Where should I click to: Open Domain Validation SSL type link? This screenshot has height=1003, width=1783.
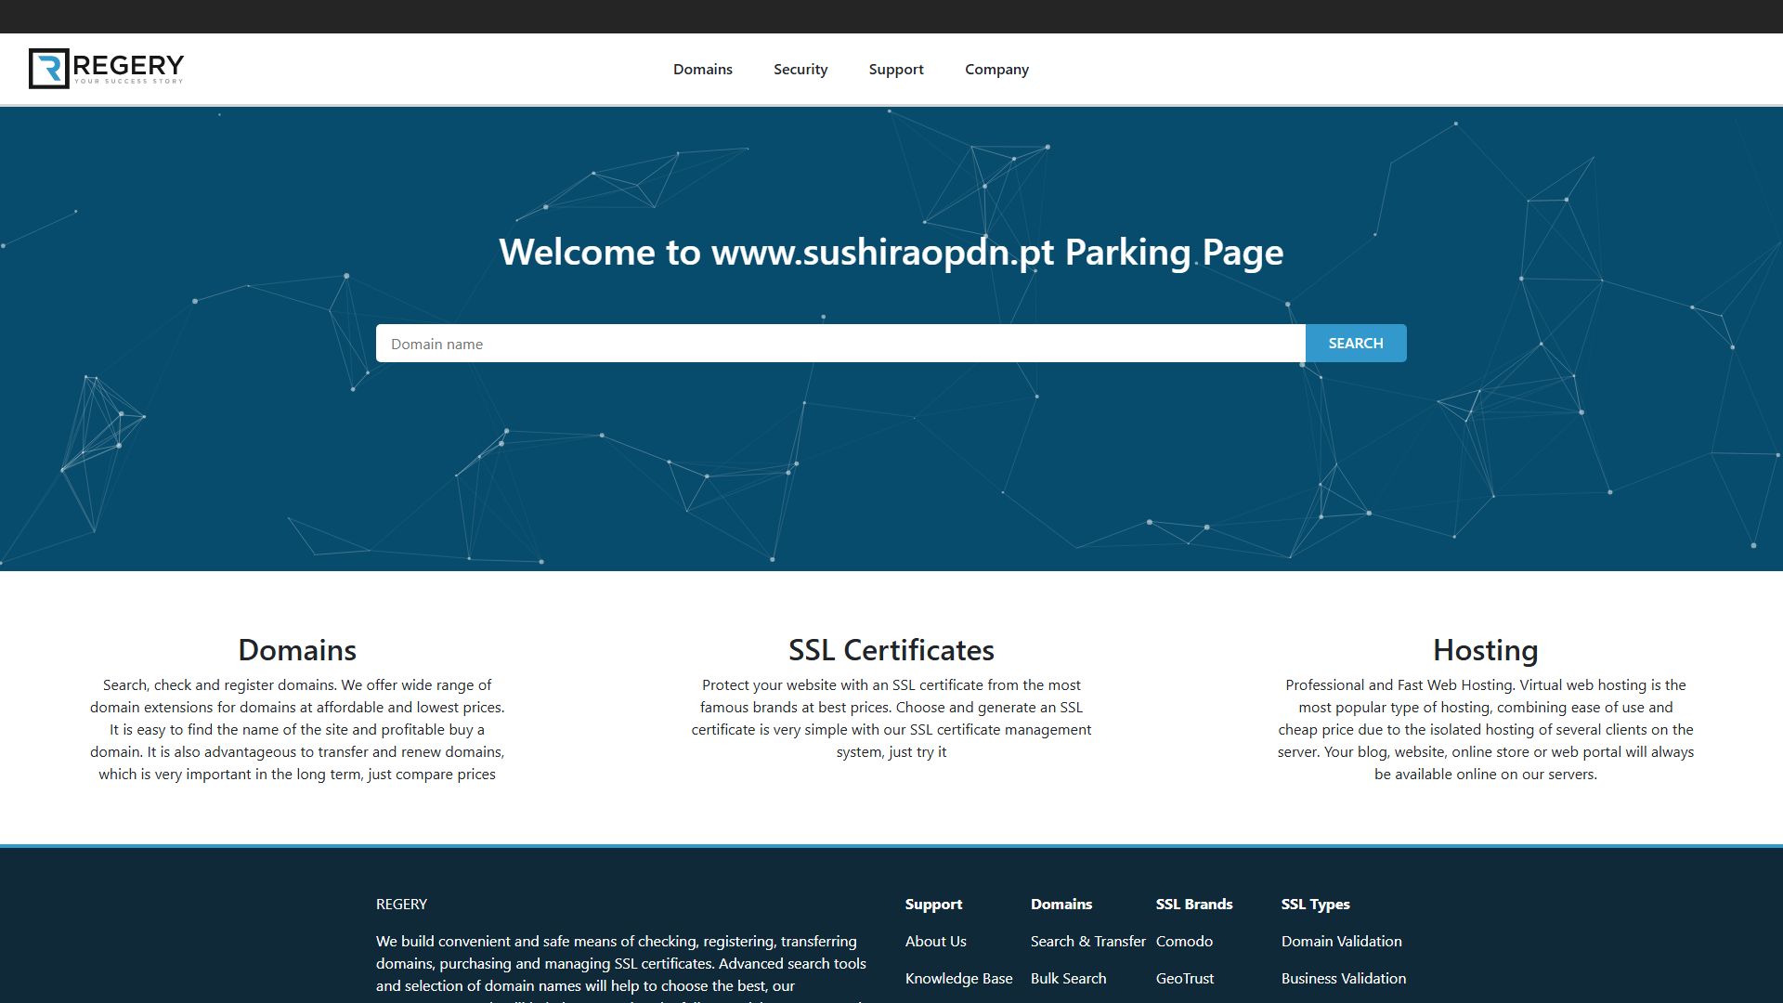pos(1342,942)
